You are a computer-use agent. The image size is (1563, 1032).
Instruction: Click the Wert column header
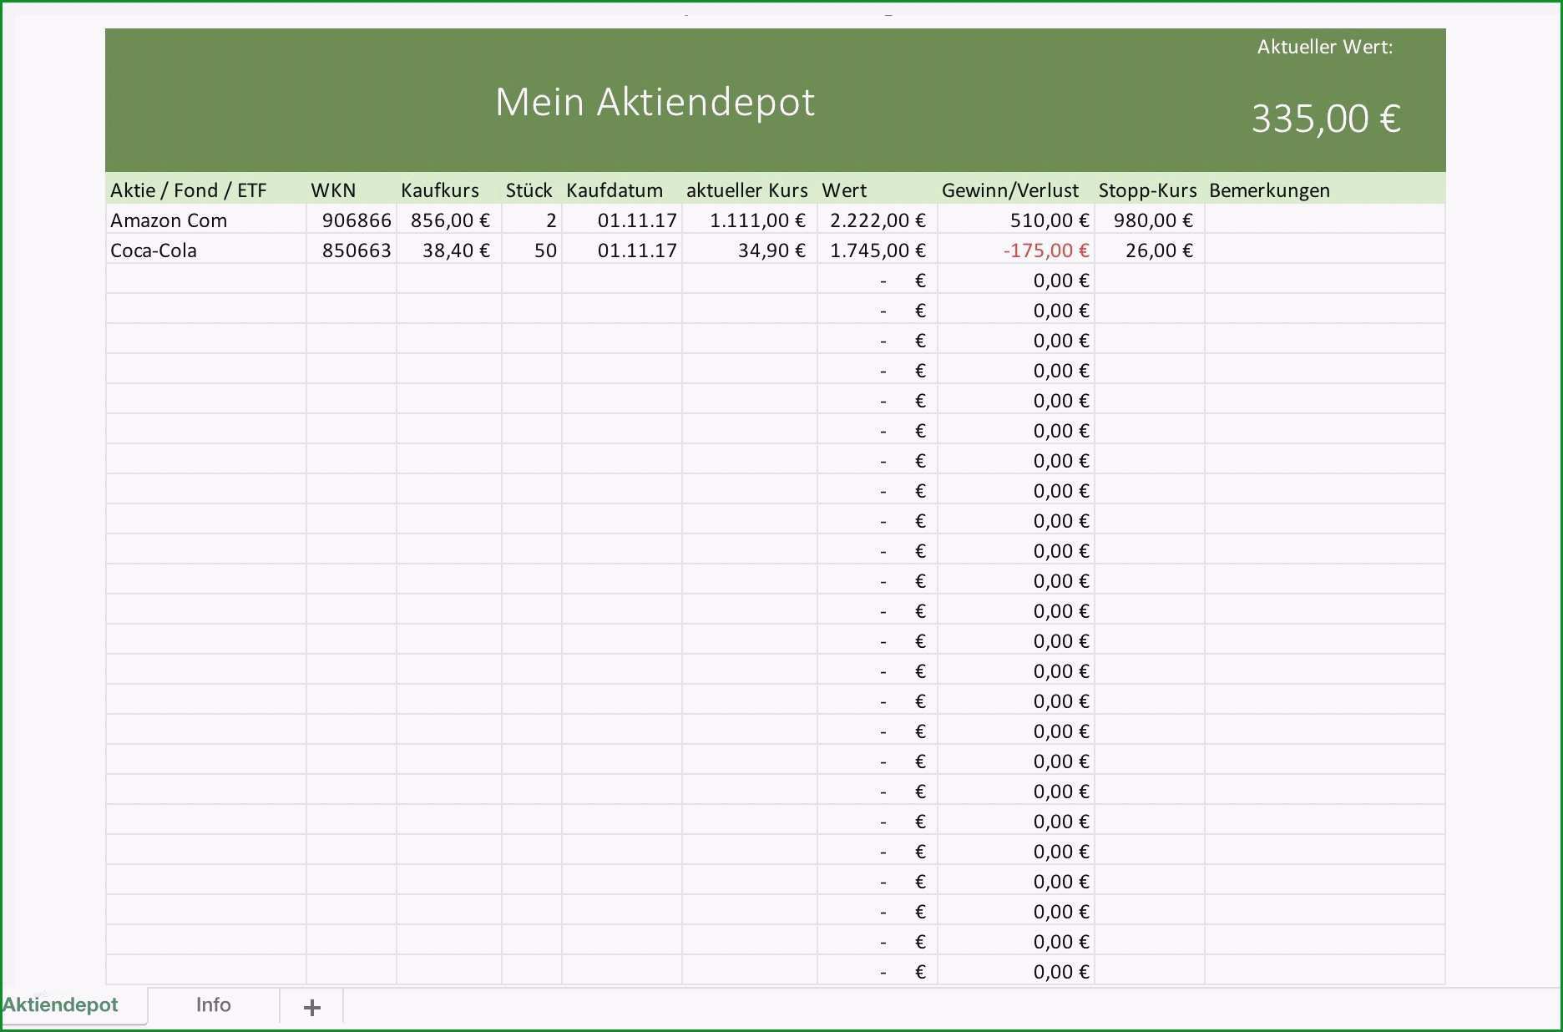pos(877,190)
